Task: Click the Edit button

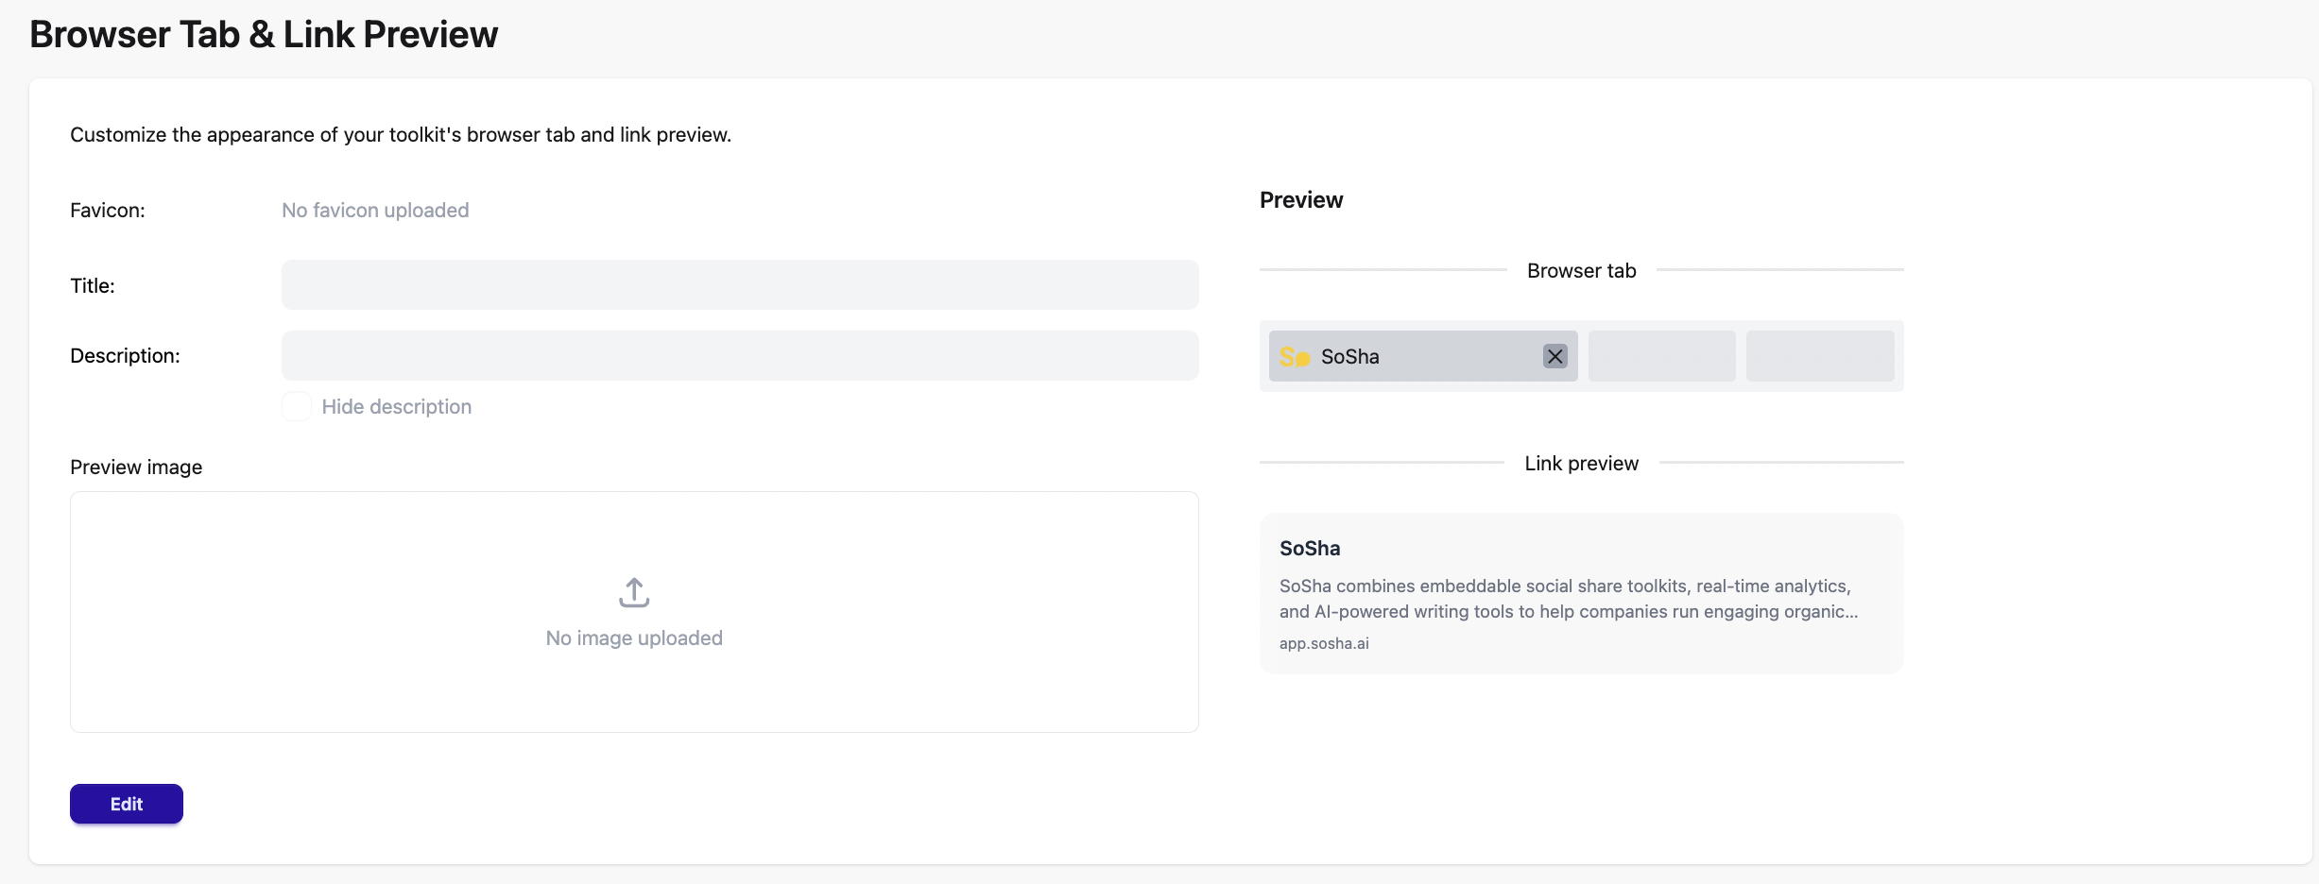Action: [x=127, y=804]
